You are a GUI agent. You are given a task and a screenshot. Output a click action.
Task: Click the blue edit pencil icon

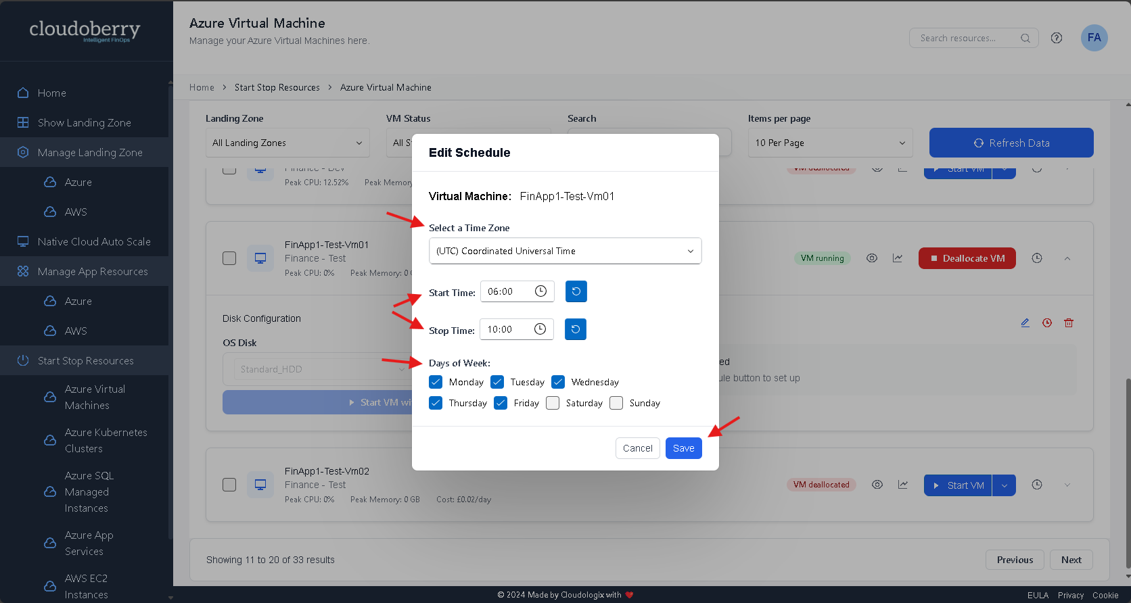pyautogui.click(x=1025, y=323)
